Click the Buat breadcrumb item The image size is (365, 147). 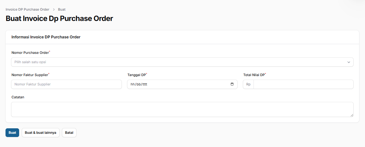tap(62, 9)
